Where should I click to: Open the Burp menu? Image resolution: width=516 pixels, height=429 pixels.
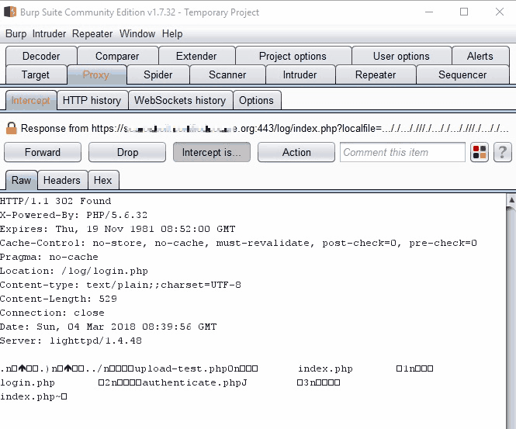pos(16,33)
